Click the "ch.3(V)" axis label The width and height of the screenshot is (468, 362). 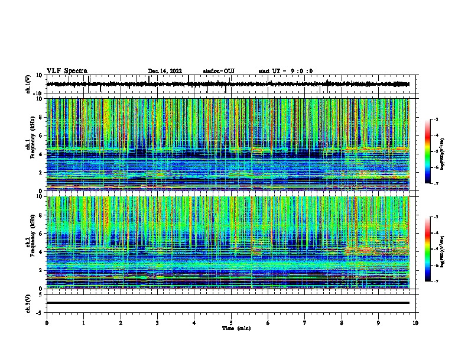[28, 303]
